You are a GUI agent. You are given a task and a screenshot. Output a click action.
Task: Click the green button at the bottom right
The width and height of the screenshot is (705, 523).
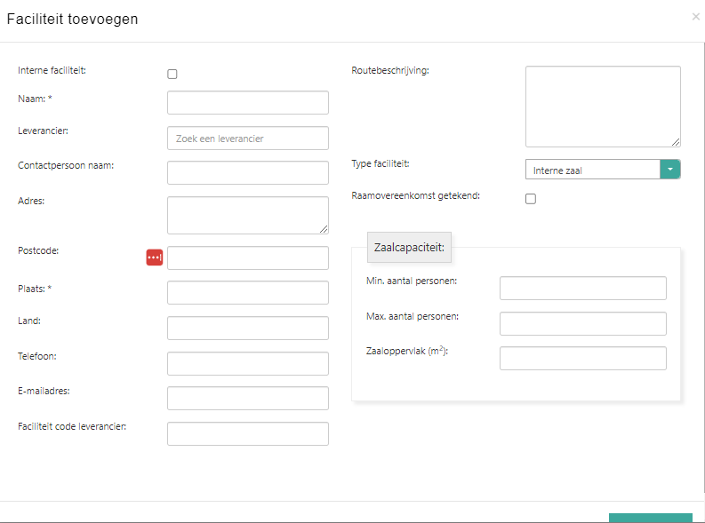point(650,518)
